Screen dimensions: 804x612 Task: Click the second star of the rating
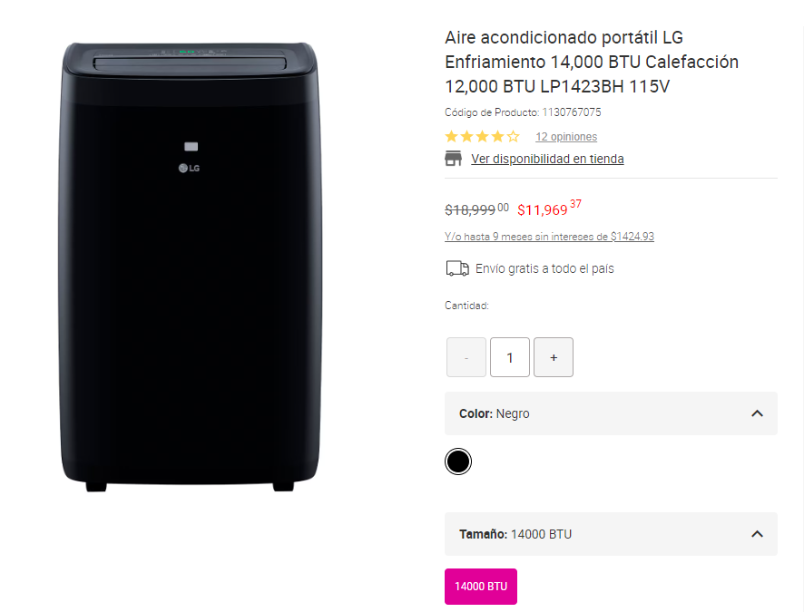pyautogui.click(x=465, y=136)
